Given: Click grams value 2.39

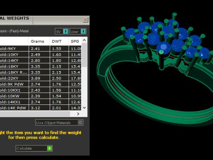Looking at the screenshot, I should [x=35, y=96].
